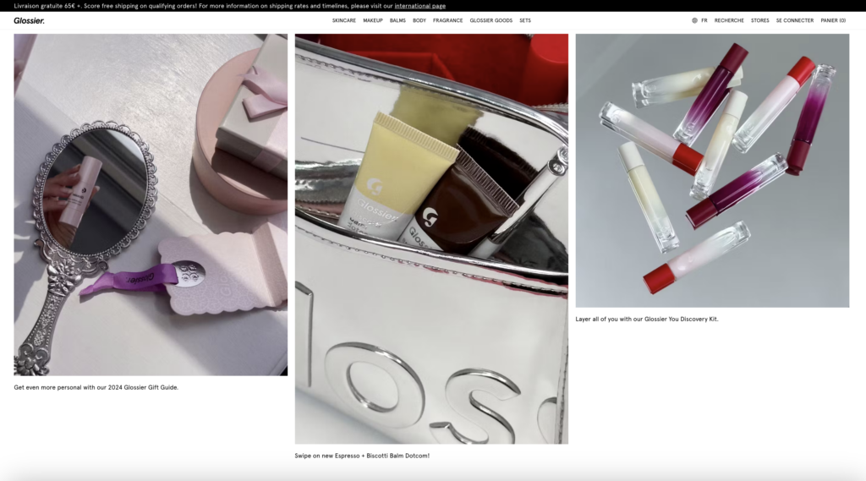Select the FR language option
The image size is (866, 481).
tap(704, 20)
